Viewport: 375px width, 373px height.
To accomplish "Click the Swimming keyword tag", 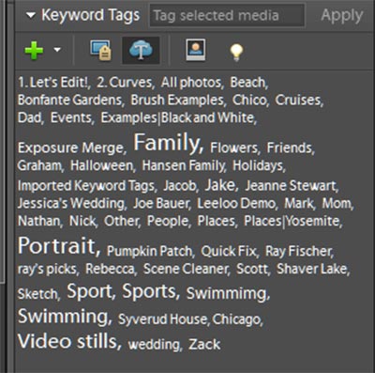I will tap(64, 317).
